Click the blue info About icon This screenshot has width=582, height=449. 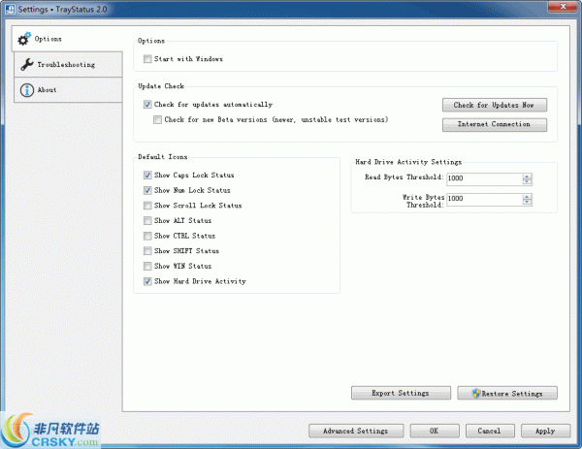pyautogui.click(x=27, y=90)
